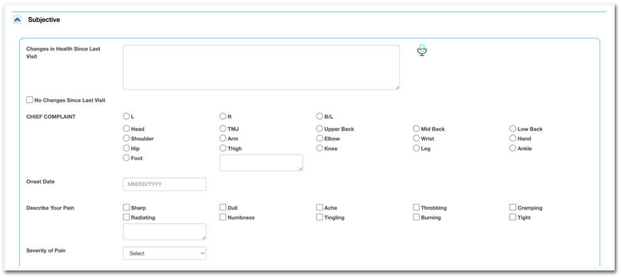Check the Burning pain checkbox
The width and height of the screenshot is (621, 278).
(416, 217)
